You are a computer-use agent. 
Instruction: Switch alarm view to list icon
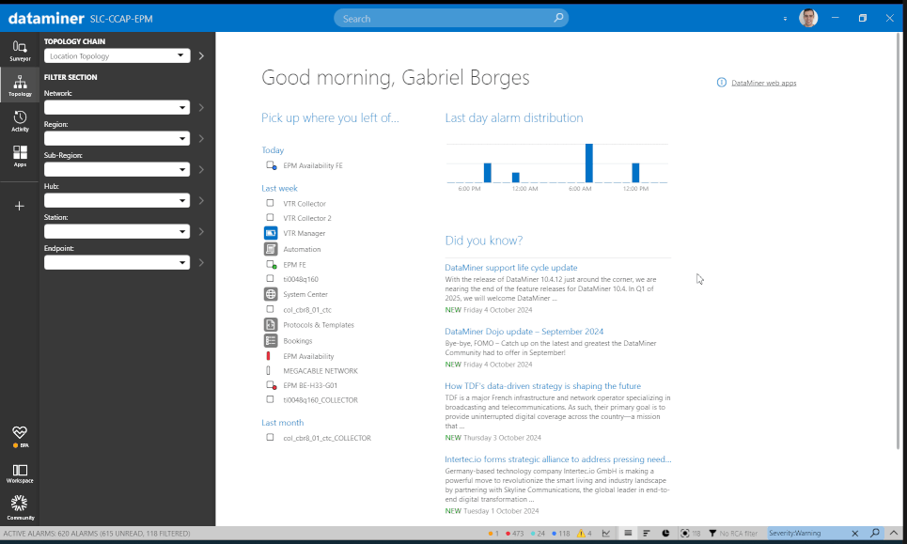click(628, 534)
